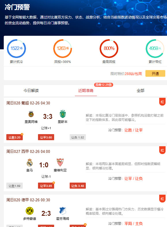Click the 让平3.85 odds button
This screenshot has width=167, height=227.
click(x=46, y=186)
